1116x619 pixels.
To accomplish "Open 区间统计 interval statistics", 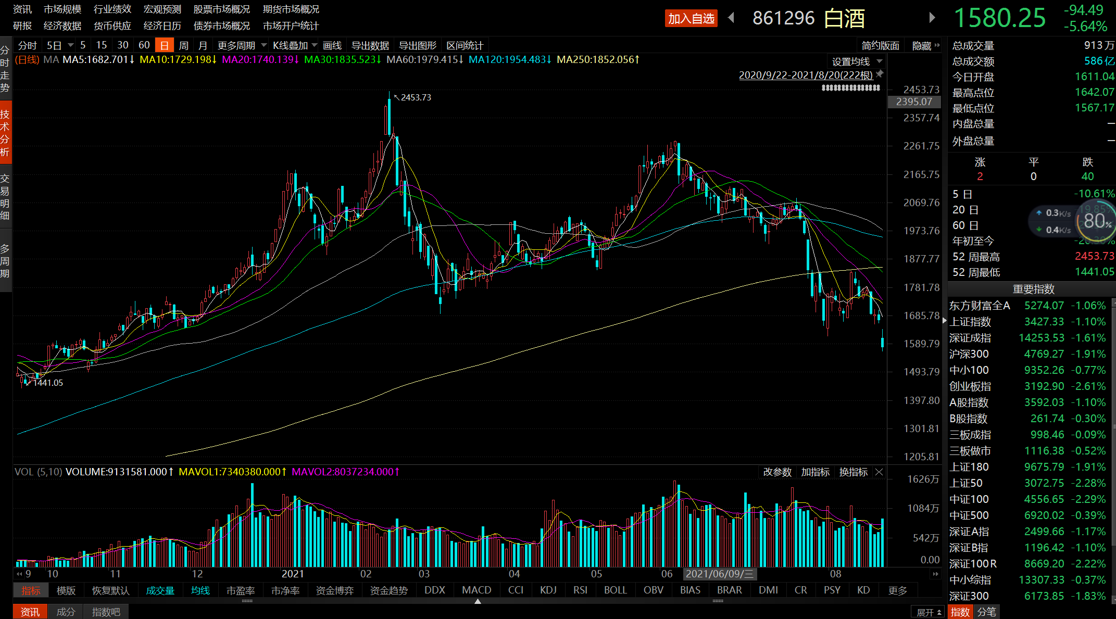I will tap(464, 45).
